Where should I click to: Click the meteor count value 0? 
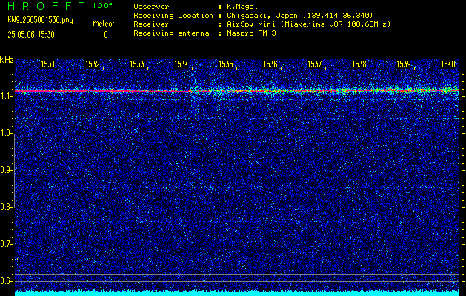coord(105,35)
